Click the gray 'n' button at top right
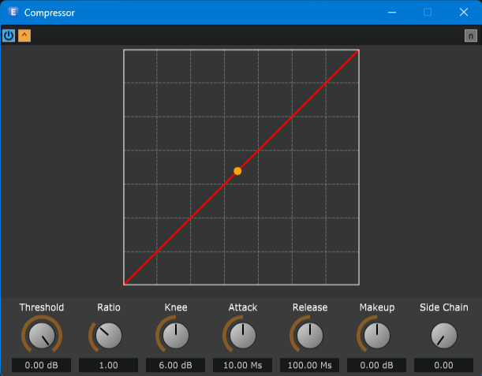This screenshot has width=482, height=376. pyautogui.click(x=471, y=35)
